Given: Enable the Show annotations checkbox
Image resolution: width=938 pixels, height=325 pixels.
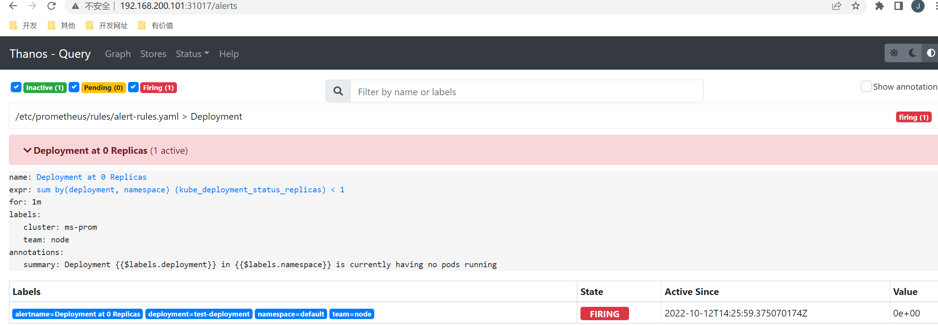Looking at the screenshot, I should click(x=866, y=86).
